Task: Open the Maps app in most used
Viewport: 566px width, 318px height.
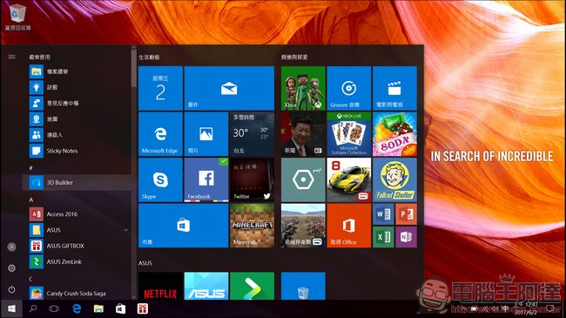Action: click(x=77, y=118)
